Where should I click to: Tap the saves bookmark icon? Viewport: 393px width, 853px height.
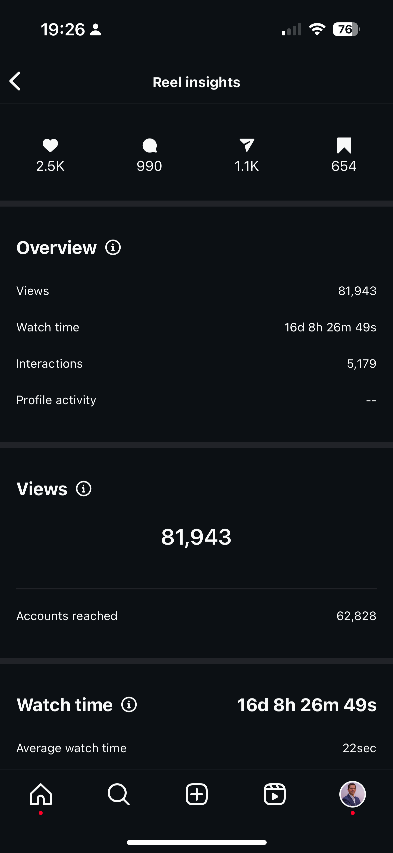coord(344,146)
